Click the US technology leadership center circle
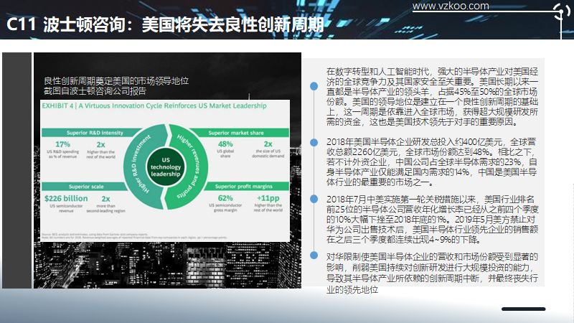Screen dimensions: 574x323 pyautogui.click(x=166, y=167)
